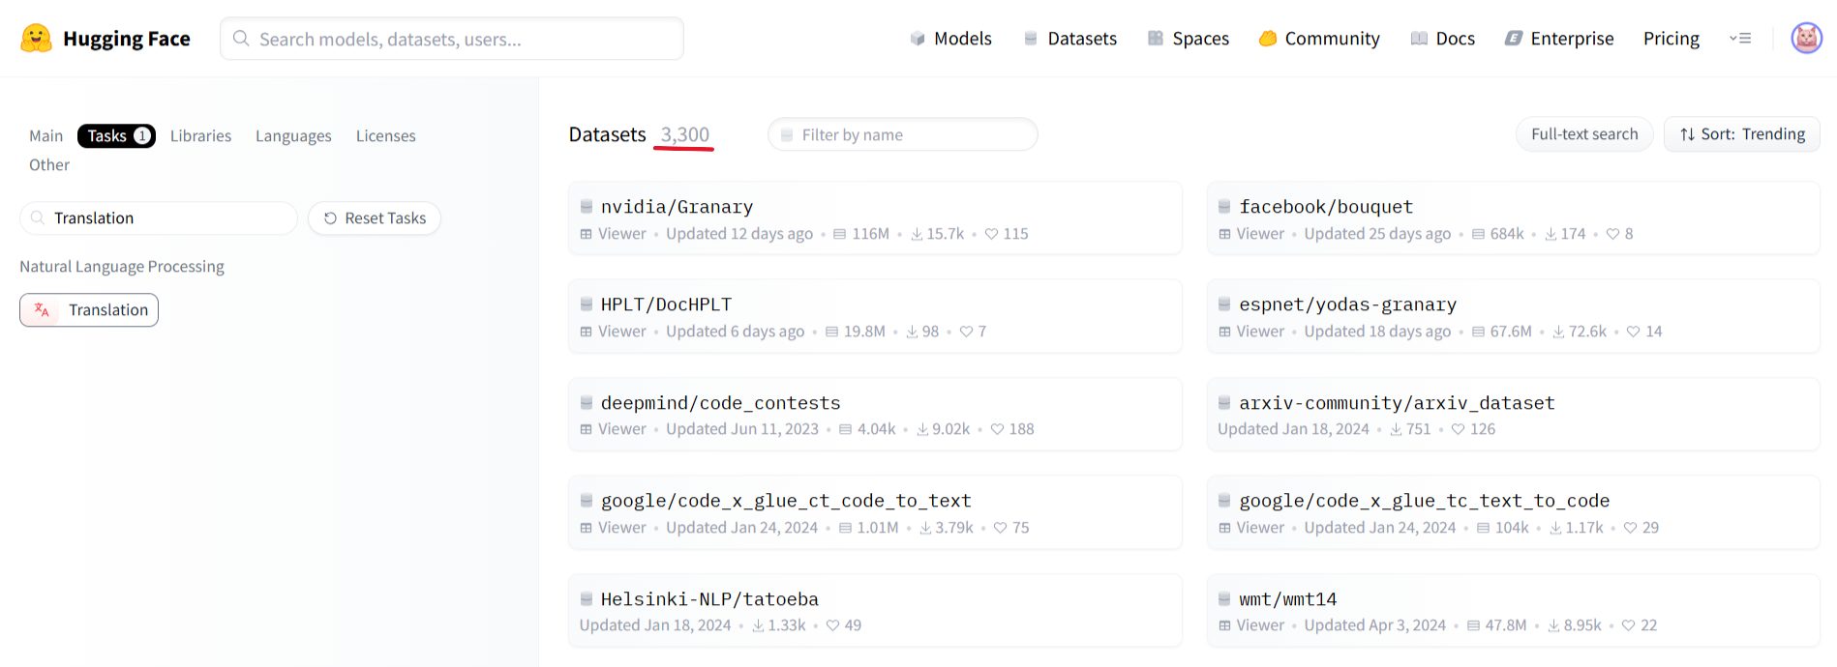Open the Community section

pos(1319,39)
